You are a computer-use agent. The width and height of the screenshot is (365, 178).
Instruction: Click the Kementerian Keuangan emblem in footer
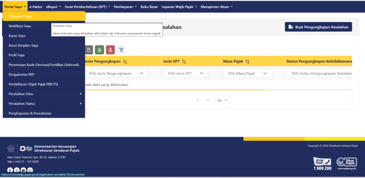11,149
